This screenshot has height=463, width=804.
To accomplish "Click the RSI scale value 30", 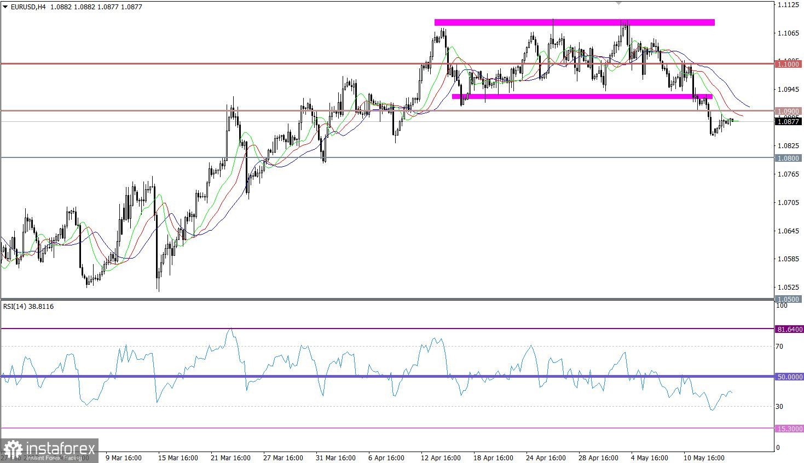I will click(x=780, y=406).
